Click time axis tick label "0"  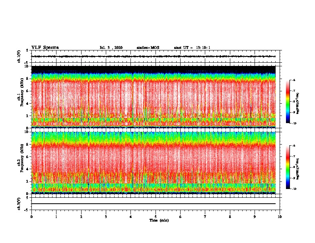click(31, 217)
